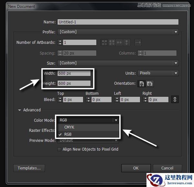Toggle the bleed link chain icon
The width and height of the screenshot is (194, 187).
175,99
